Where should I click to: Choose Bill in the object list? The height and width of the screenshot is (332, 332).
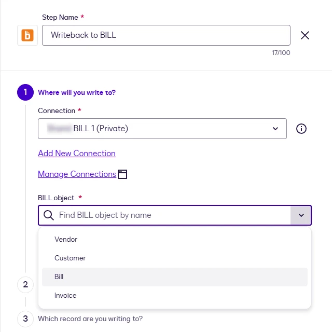click(175, 276)
